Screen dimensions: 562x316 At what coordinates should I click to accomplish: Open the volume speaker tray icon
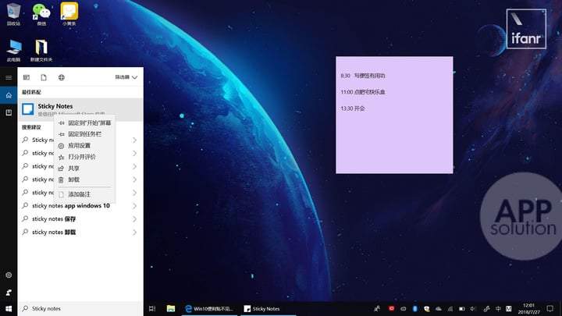pyautogui.click(x=474, y=308)
